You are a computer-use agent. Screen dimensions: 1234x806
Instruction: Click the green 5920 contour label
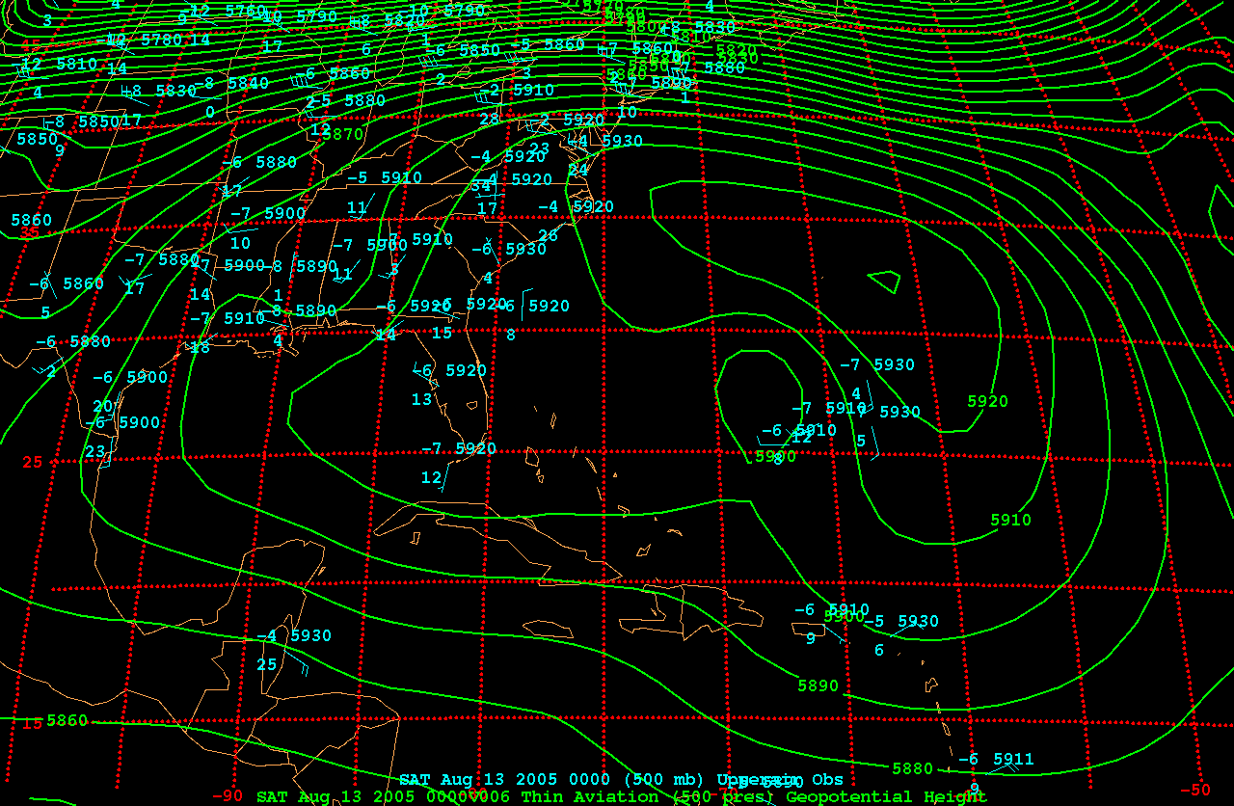coord(987,401)
